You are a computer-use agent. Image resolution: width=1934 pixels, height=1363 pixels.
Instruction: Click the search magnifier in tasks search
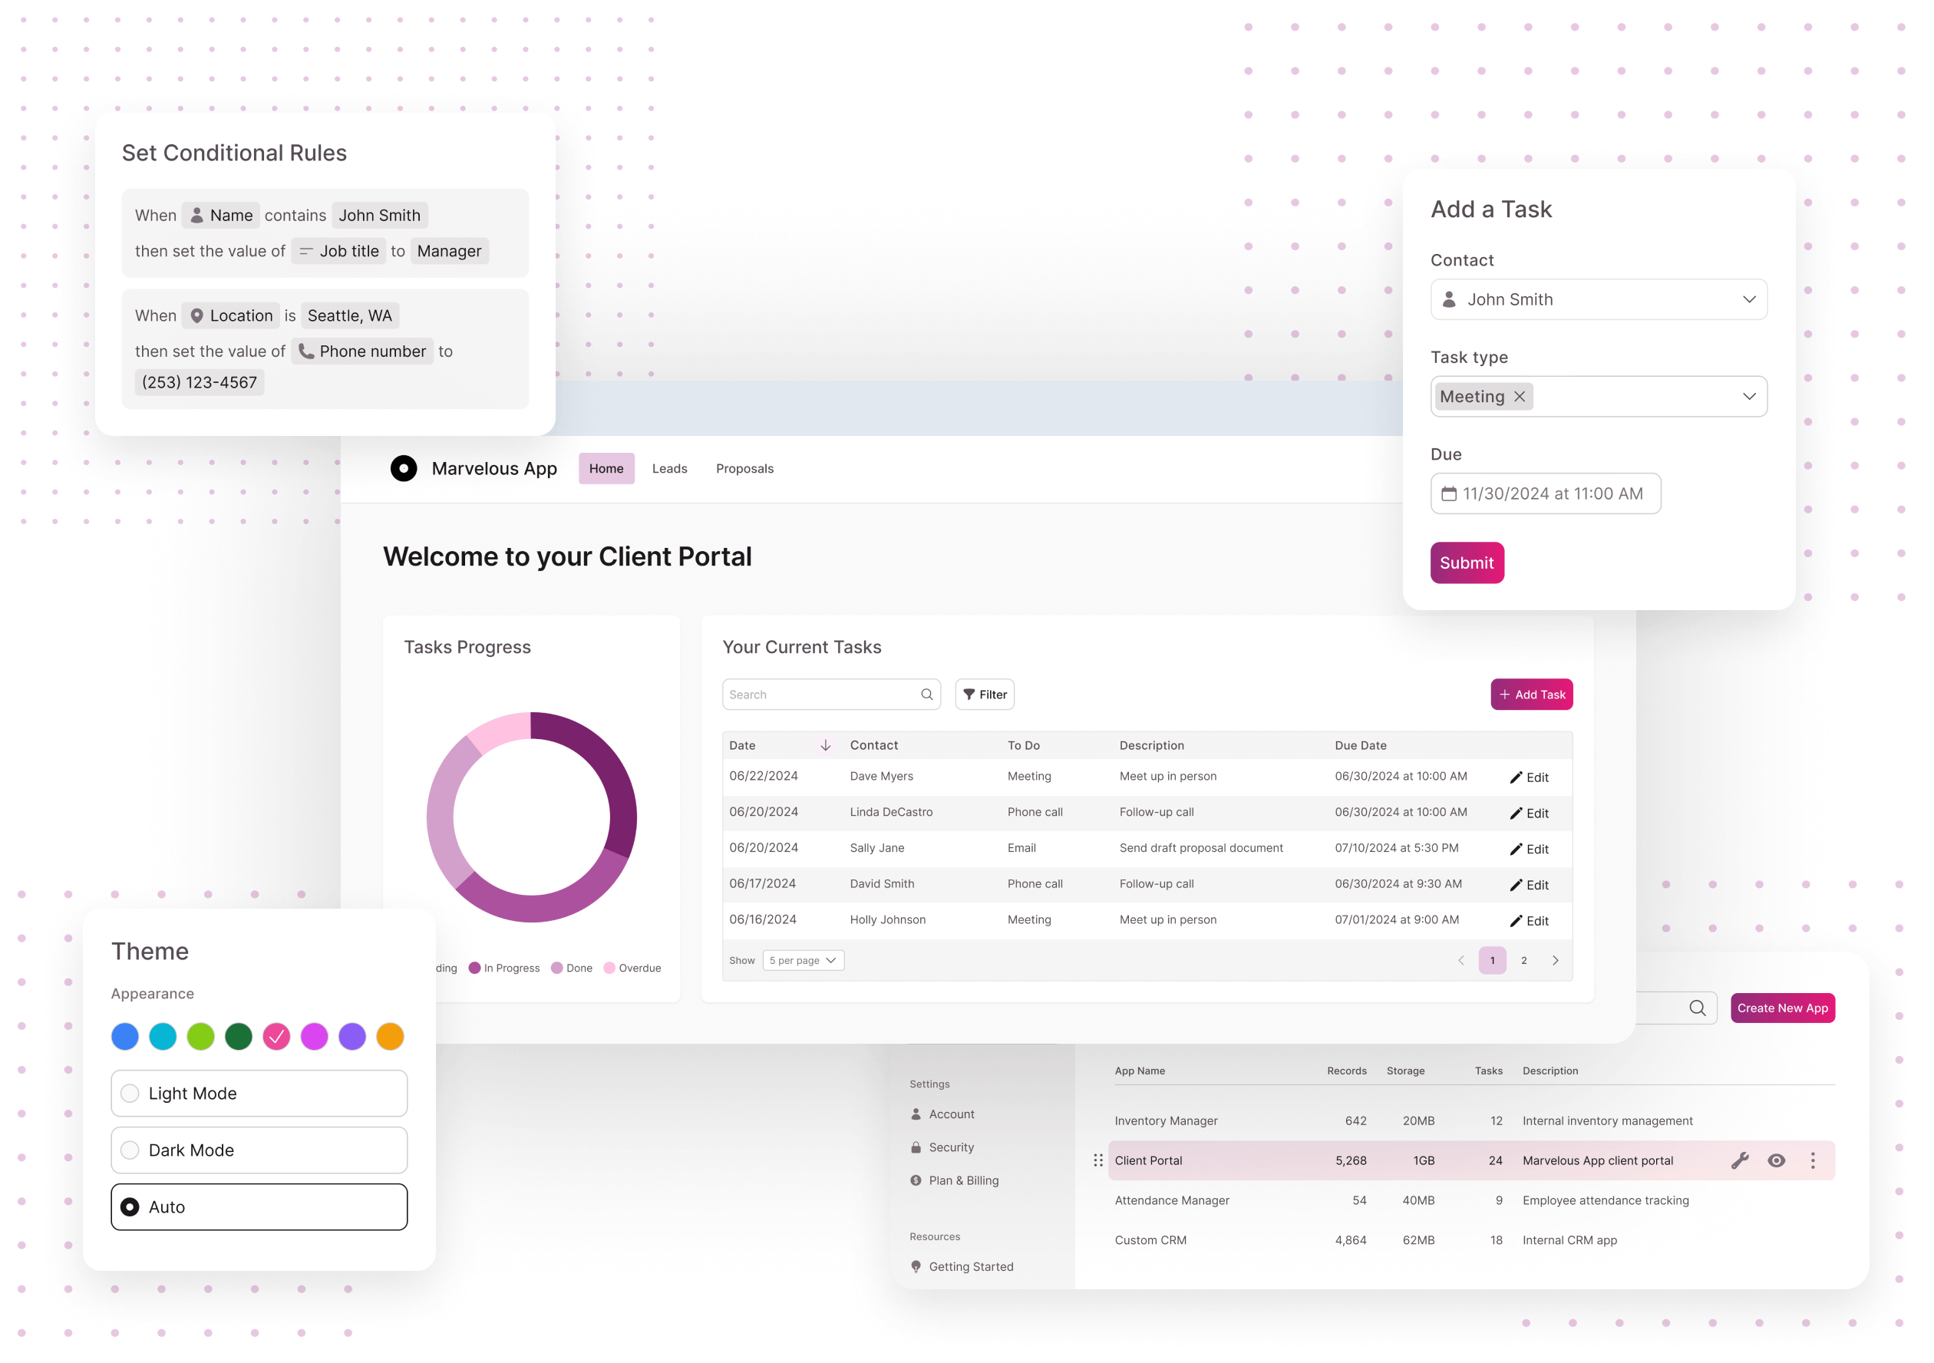pyautogui.click(x=926, y=694)
